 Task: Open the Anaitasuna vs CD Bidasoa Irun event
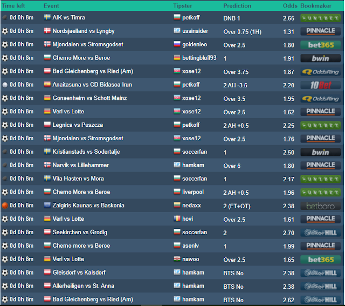(92, 85)
